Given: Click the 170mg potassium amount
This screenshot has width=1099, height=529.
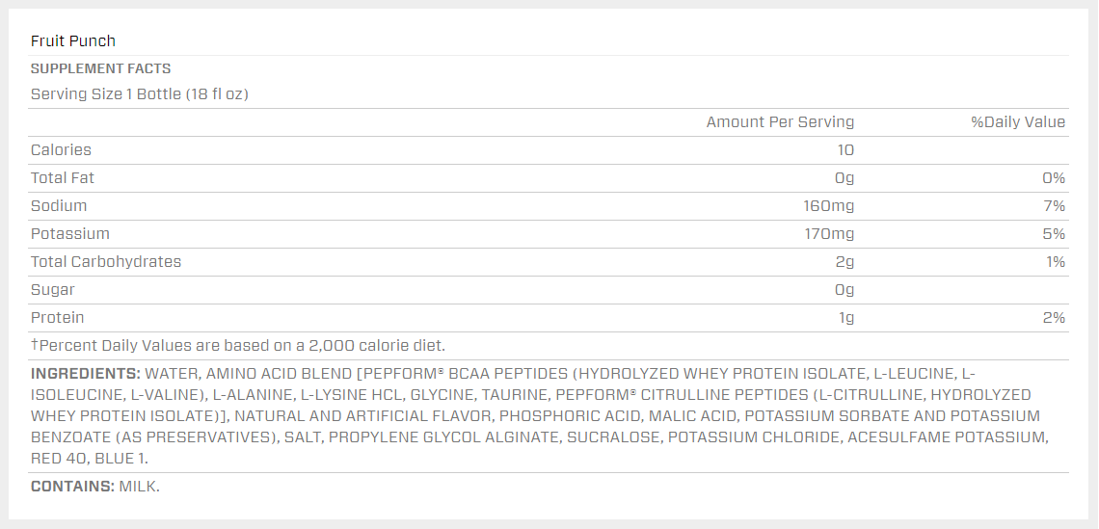Looking at the screenshot, I should click(828, 234).
